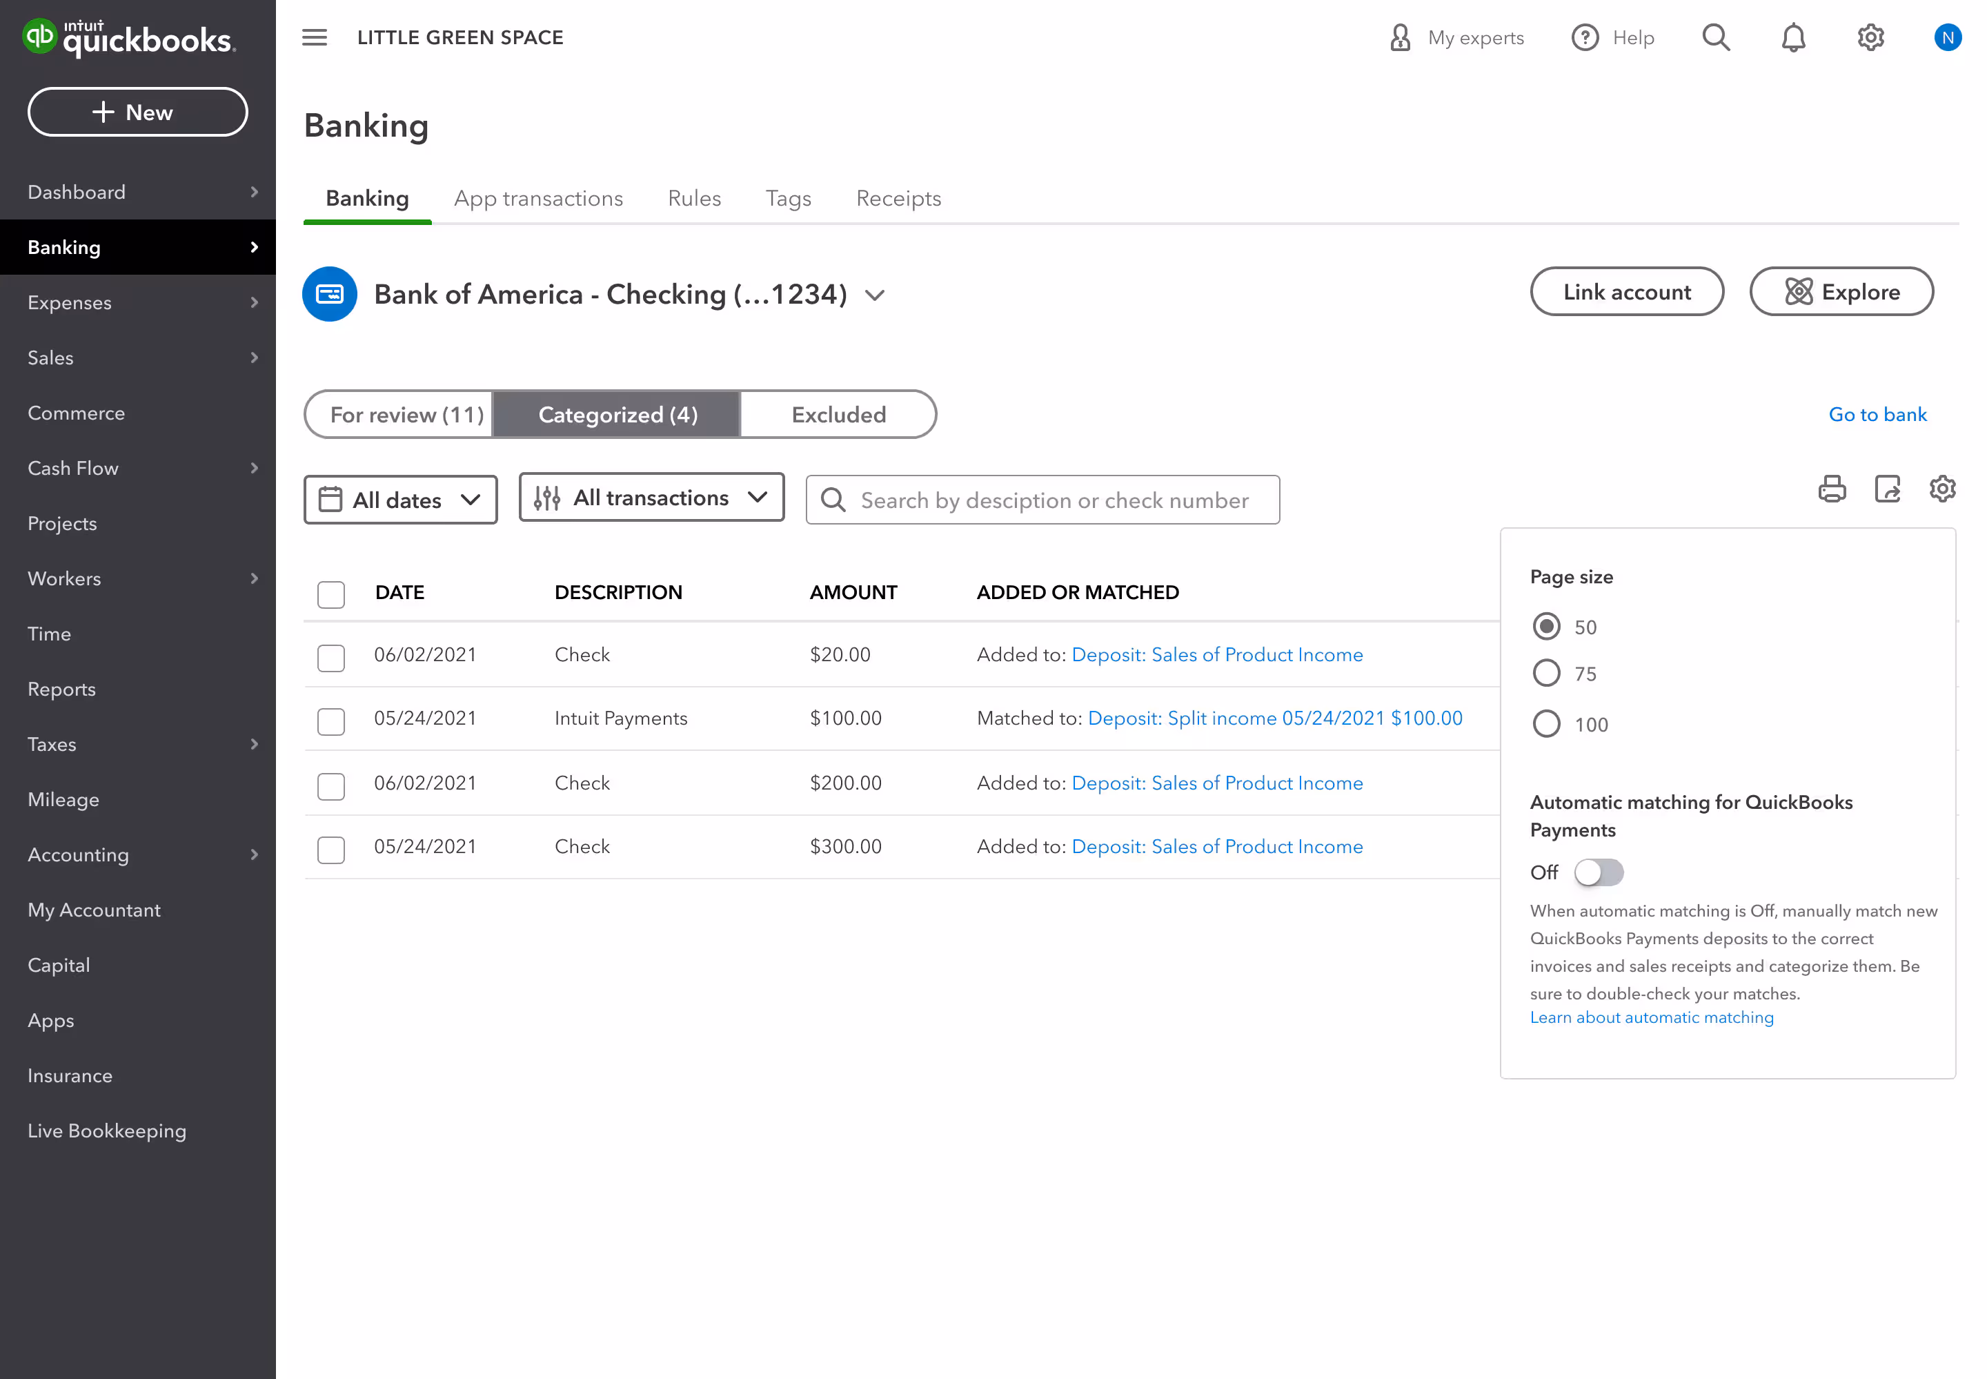Open the top bar settings gear
1987x1379 pixels.
coord(1870,38)
